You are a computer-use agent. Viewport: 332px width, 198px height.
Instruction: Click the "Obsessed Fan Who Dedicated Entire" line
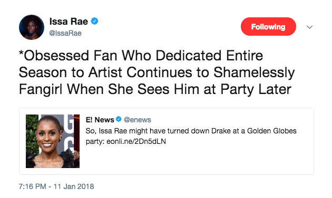click(x=141, y=56)
